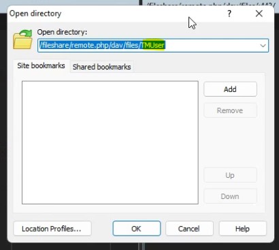Open Location Profiles...
The image size is (279, 250).
pyautogui.click(x=52, y=228)
